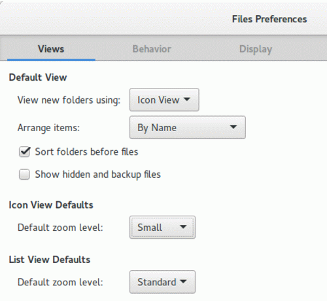This screenshot has width=327, height=301.
Task: Enable Show hidden and backup files
Action: (x=24, y=174)
